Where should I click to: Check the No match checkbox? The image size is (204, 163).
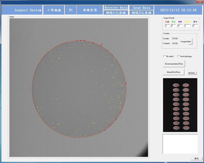(164, 56)
